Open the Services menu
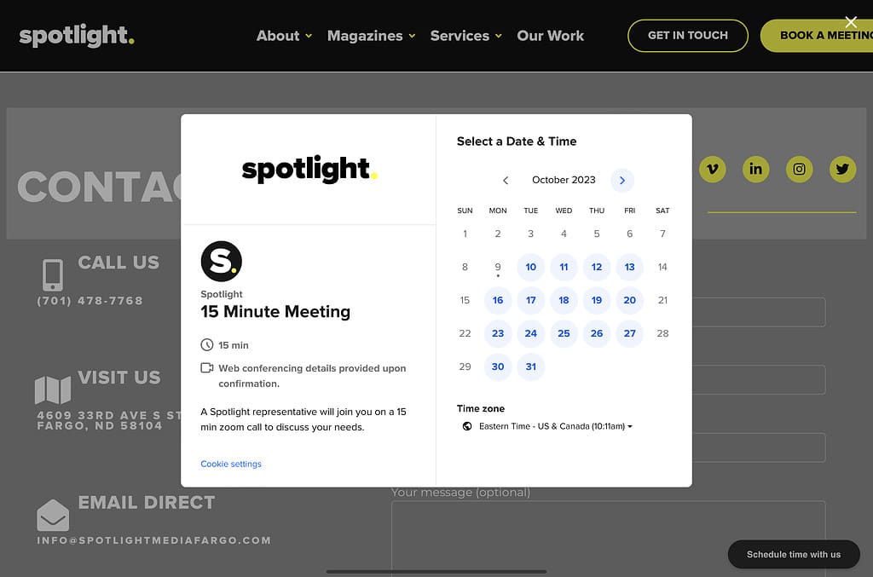Viewport: 873px width, 577px height. (465, 36)
